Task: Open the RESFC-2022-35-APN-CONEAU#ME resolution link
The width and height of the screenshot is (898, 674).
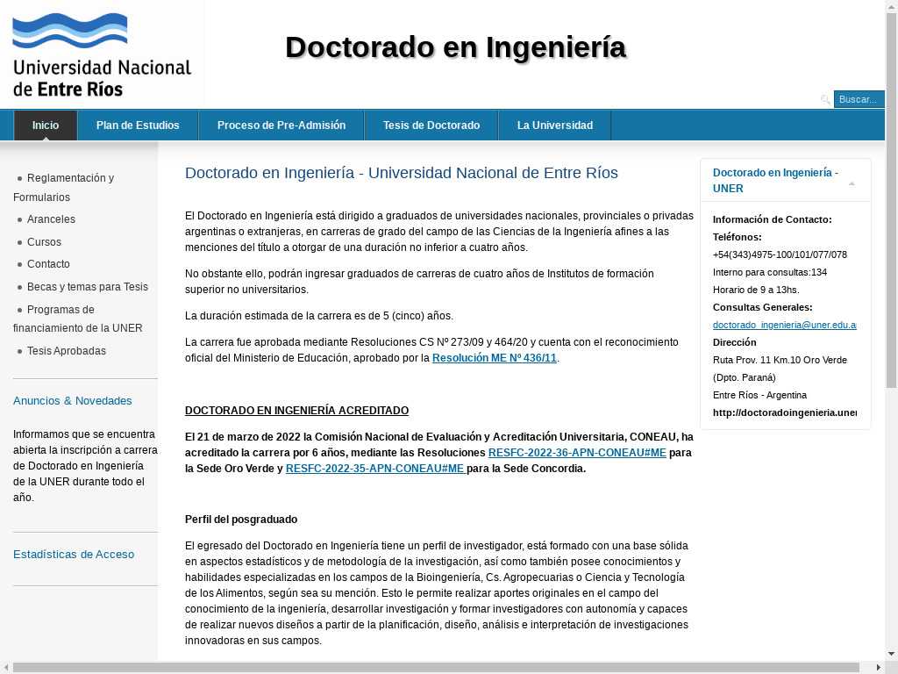Action: click(x=375, y=469)
